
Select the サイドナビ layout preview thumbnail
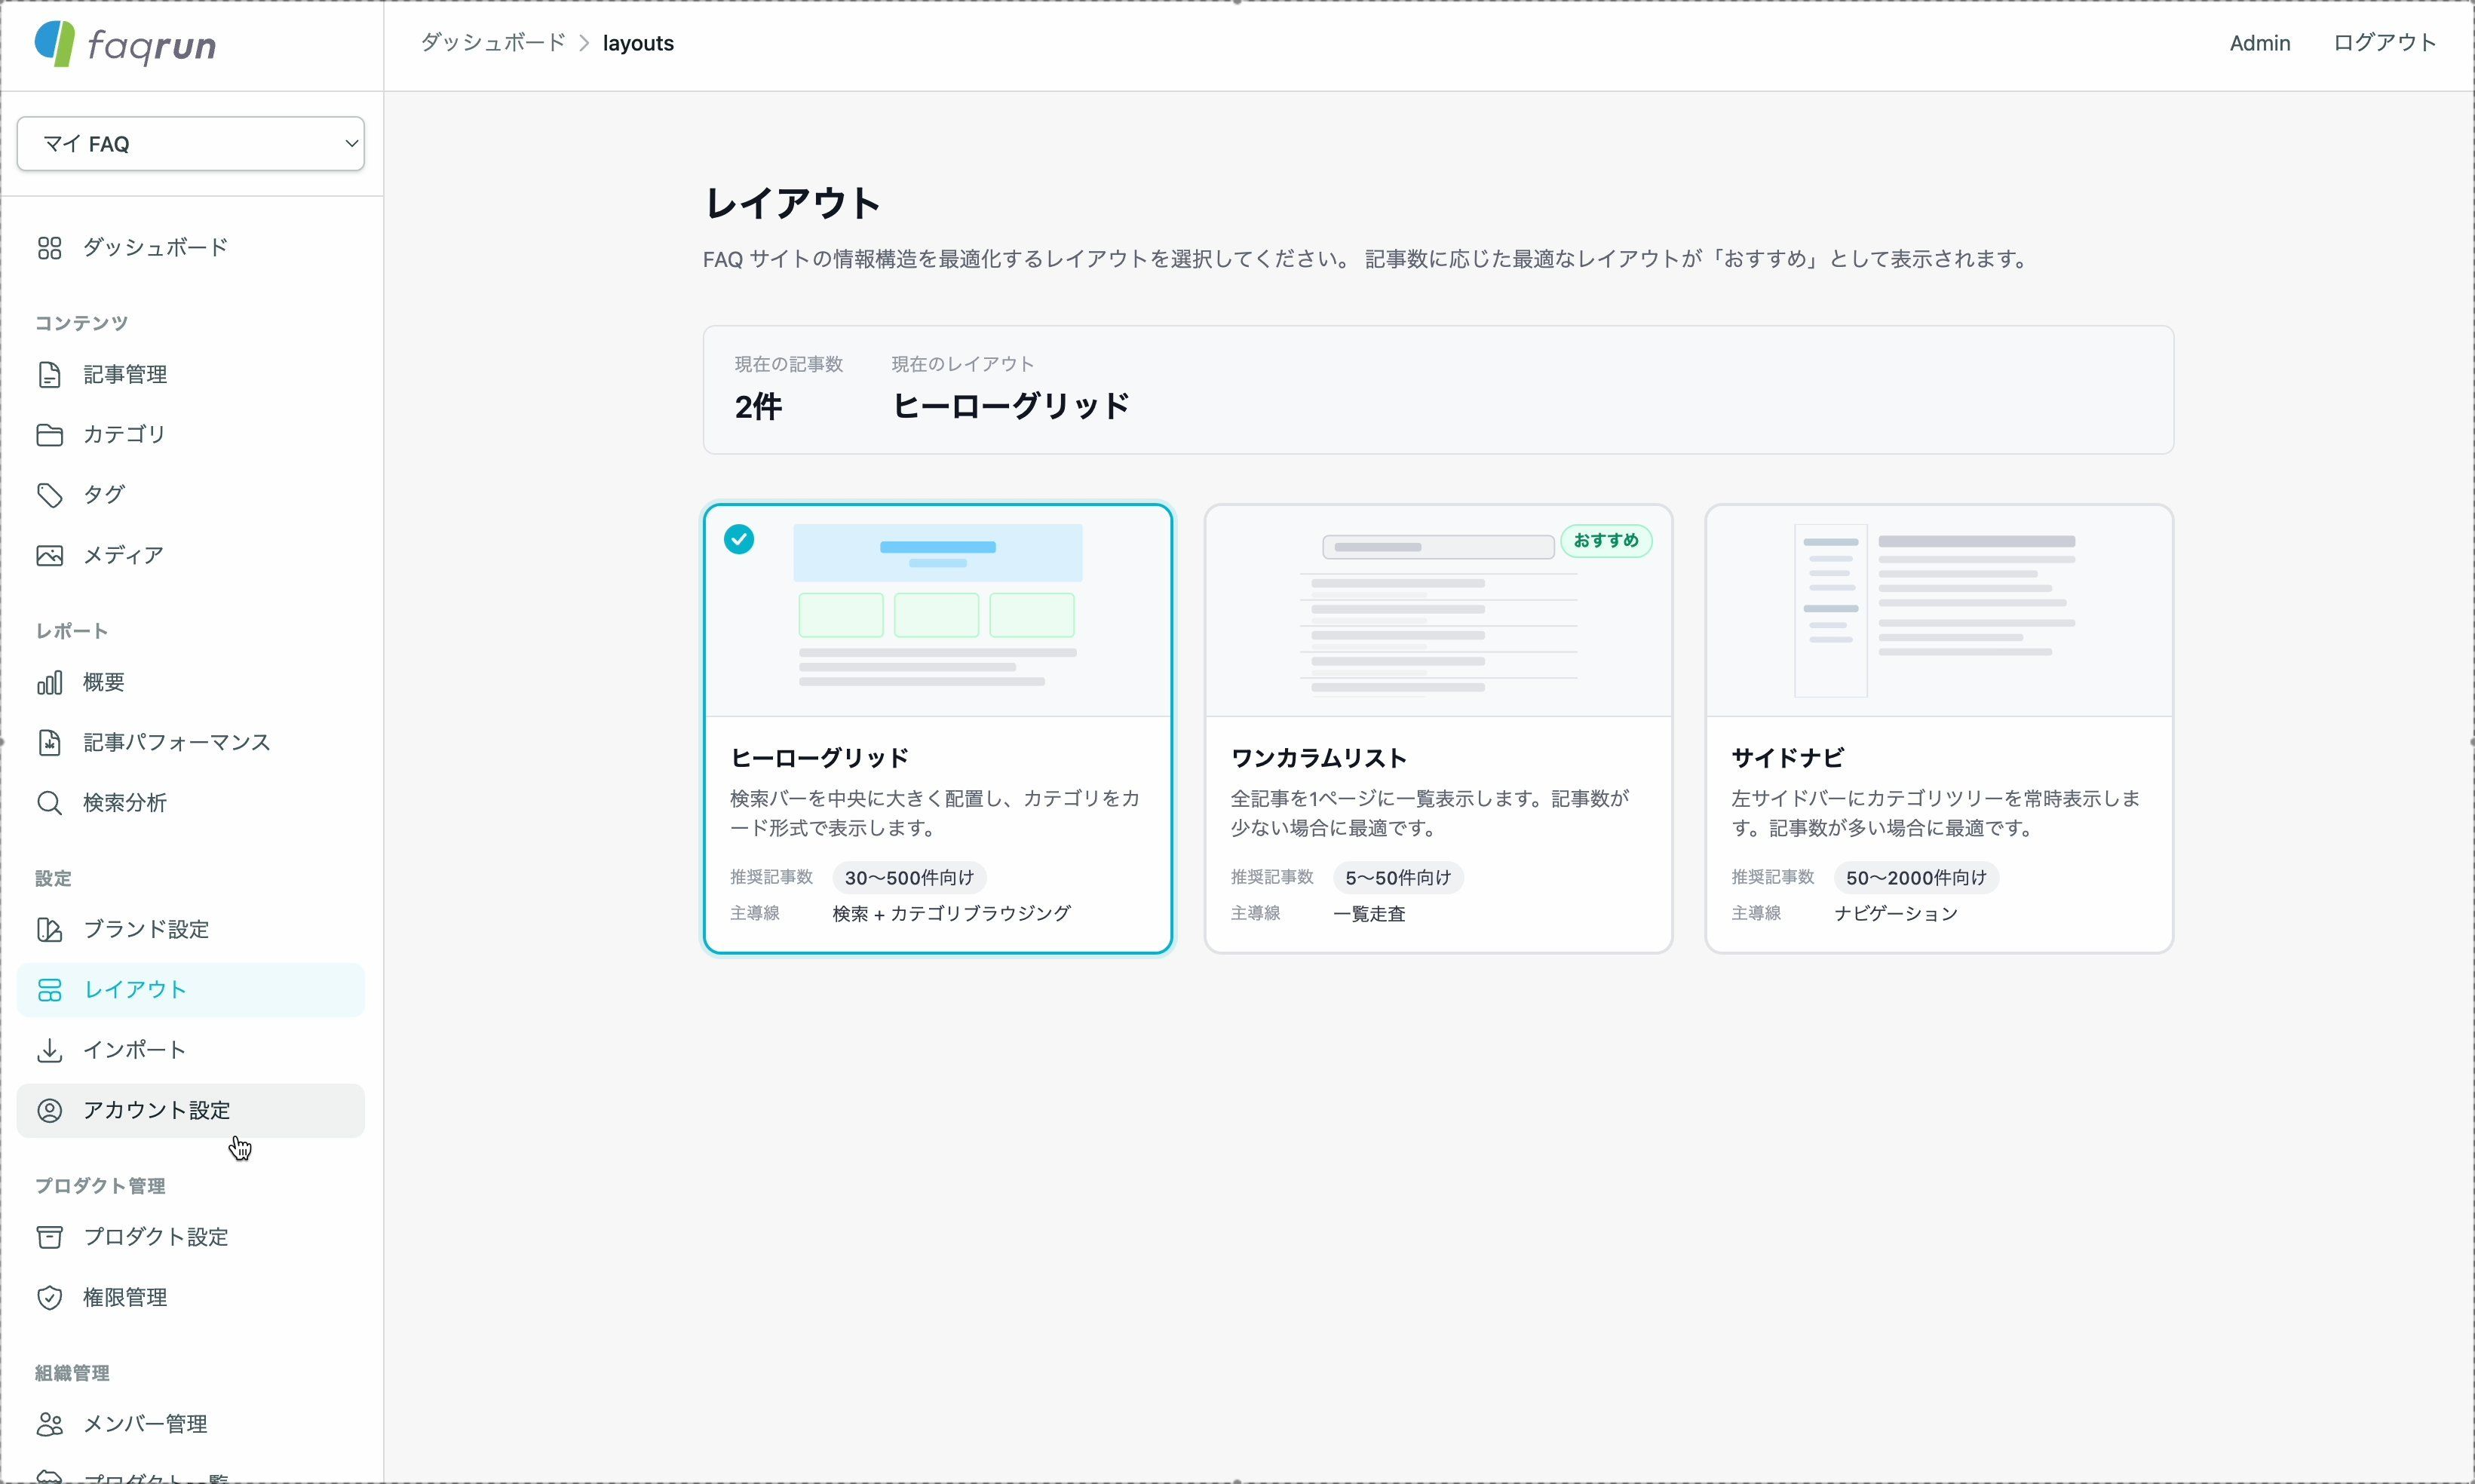[1939, 611]
